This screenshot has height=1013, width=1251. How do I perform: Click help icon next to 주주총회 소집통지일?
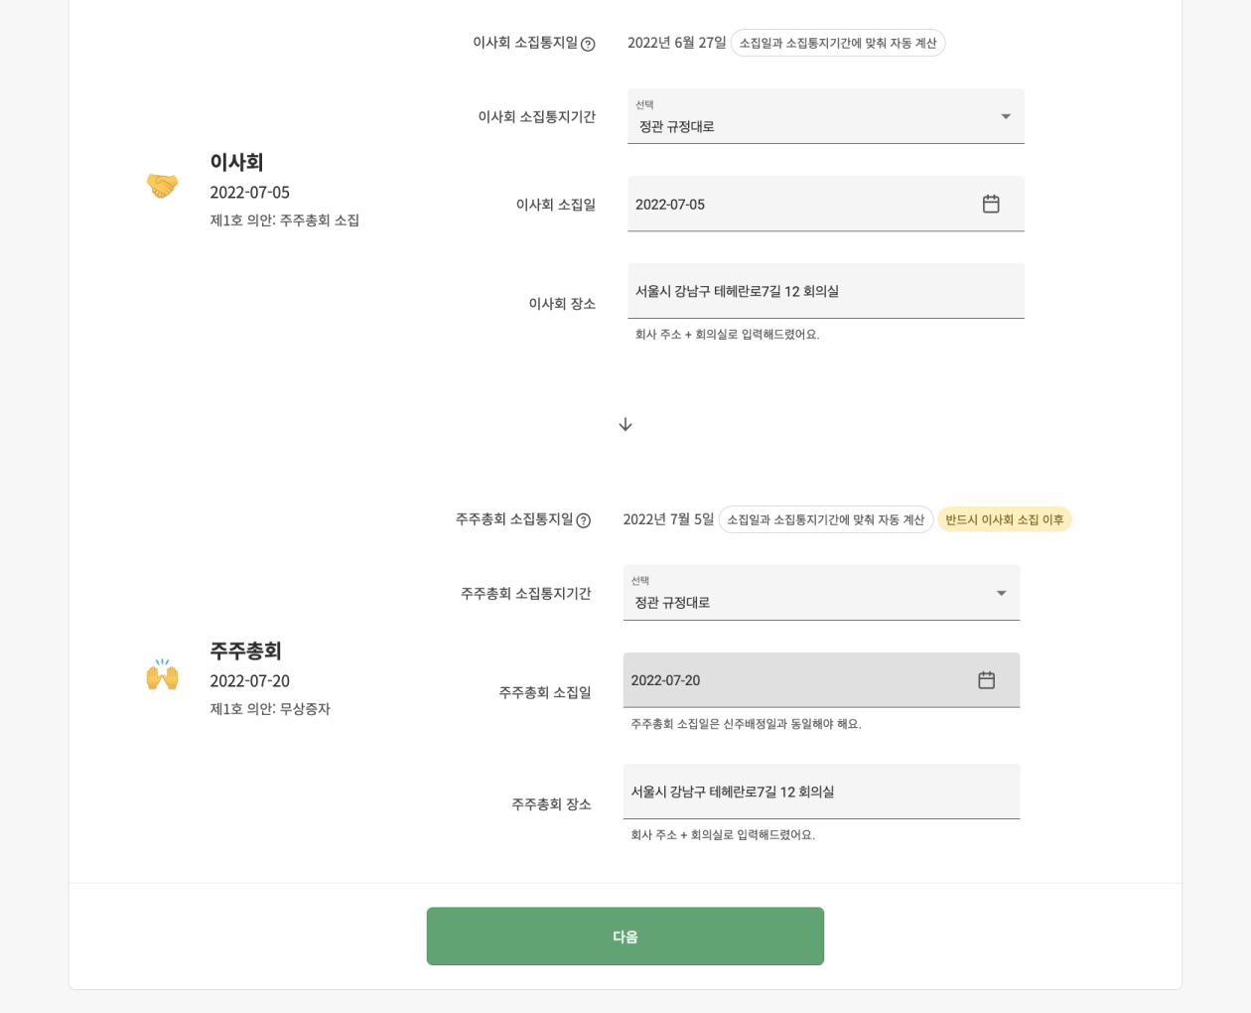(x=584, y=520)
